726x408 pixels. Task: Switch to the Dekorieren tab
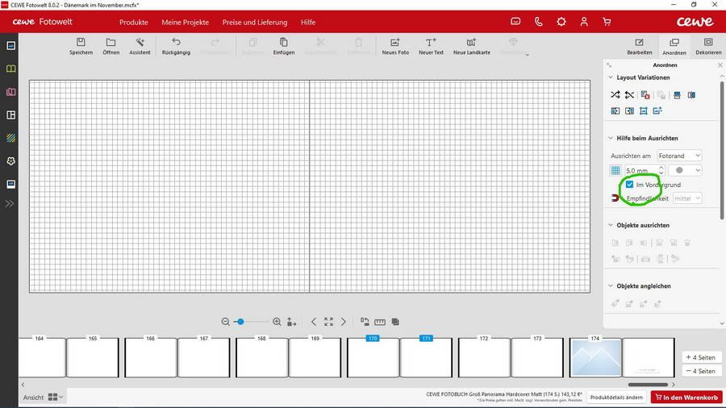[x=708, y=46]
